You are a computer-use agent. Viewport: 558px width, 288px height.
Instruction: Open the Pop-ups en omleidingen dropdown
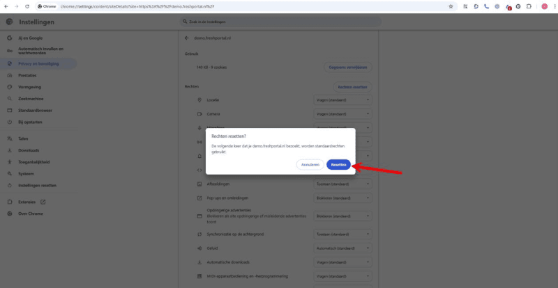click(342, 198)
